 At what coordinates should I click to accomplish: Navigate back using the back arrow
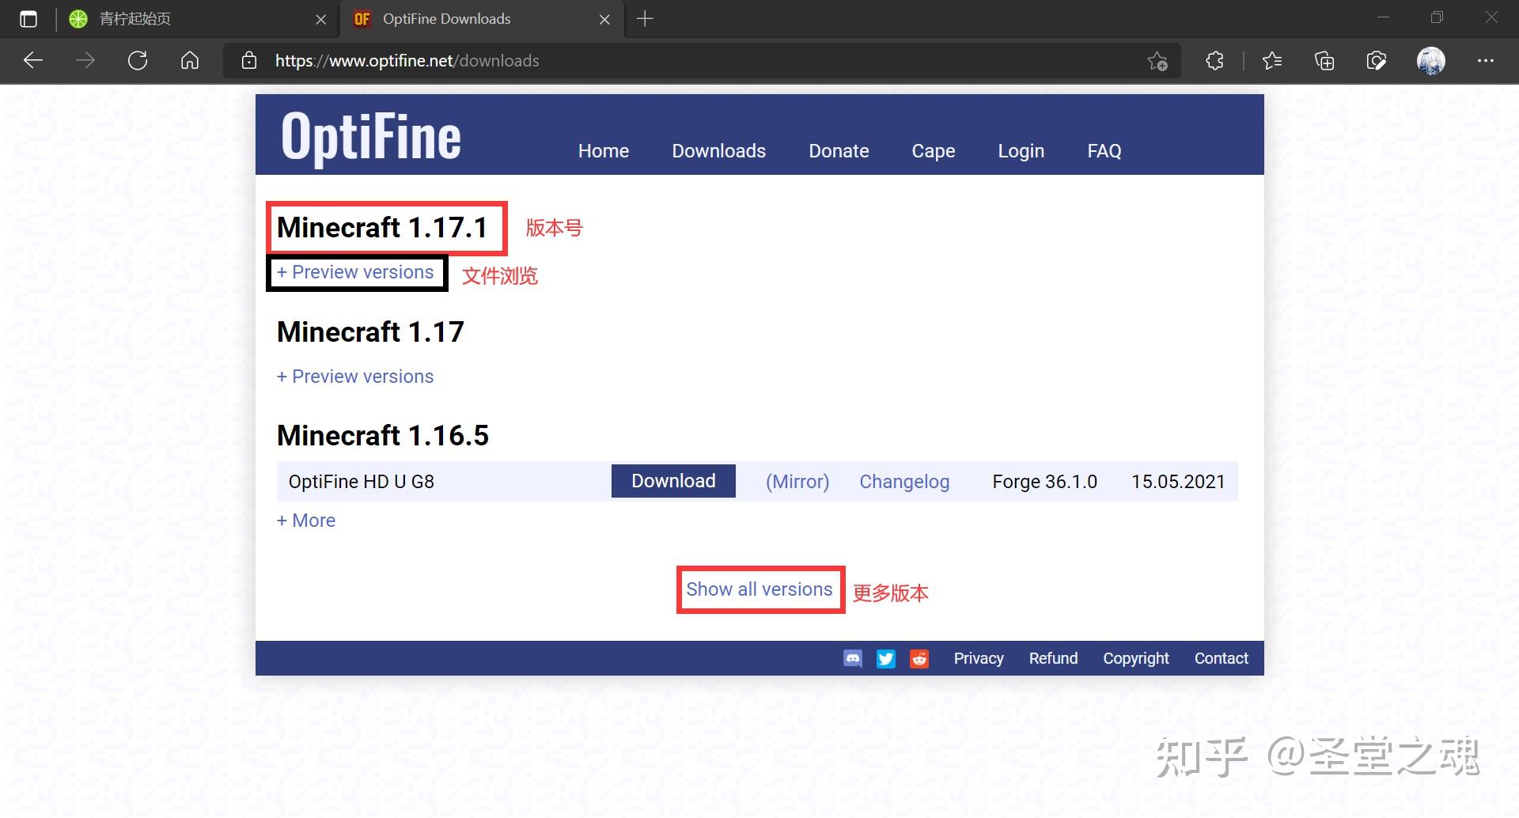click(32, 60)
